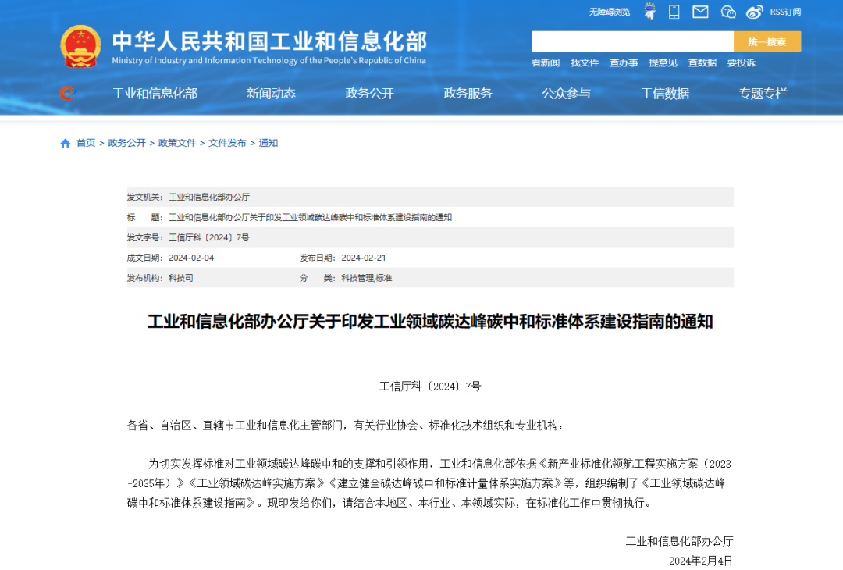The width and height of the screenshot is (843, 570).
Task: Open the AI robot assistant icon
Action: tap(650, 12)
